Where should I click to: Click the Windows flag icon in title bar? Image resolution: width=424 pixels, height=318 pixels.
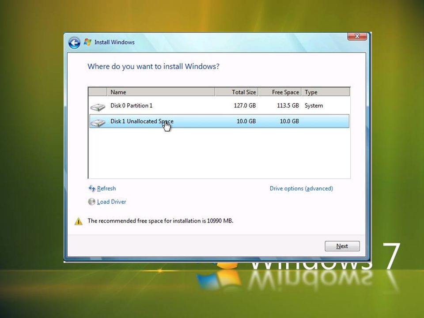(87, 42)
